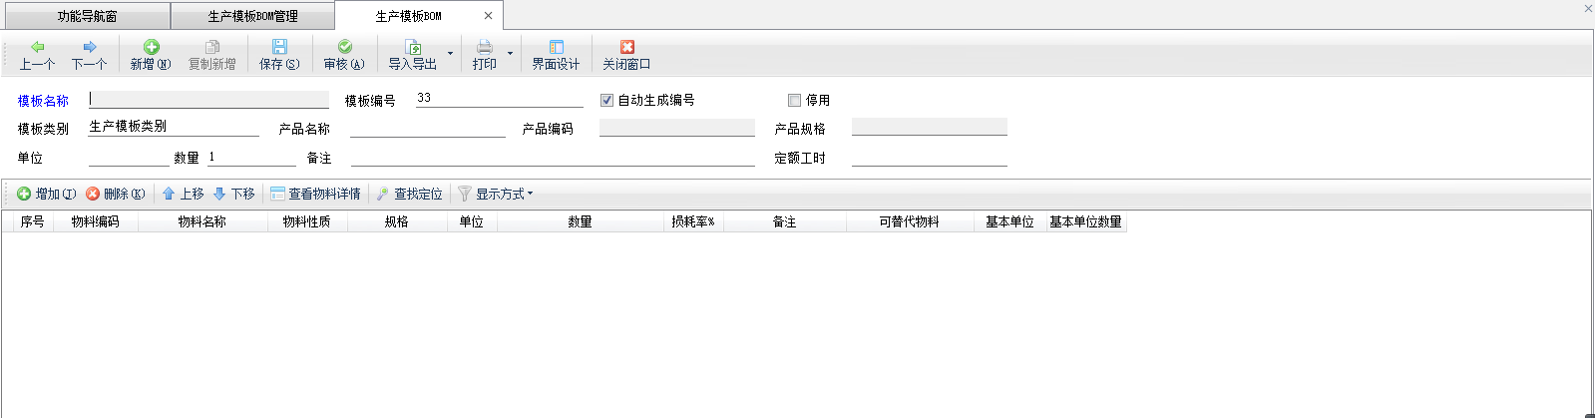1595x418 pixels.
Task: Click the 查找定位 find button
Action: pyautogui.click(x=409, y=194)
